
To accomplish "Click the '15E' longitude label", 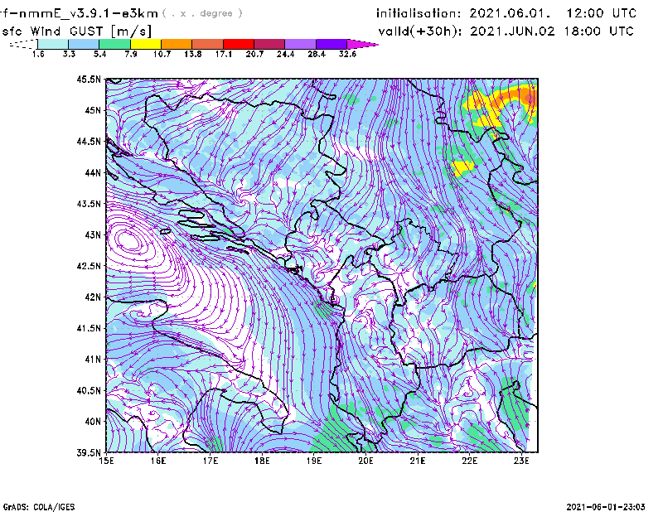I will point(106,461).
